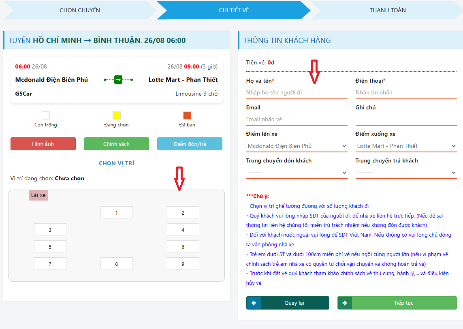Image resolution: width=463 pixels, height=329 pixels.
Task: Focus the Họ và tên input field
Action: point(297,93)
